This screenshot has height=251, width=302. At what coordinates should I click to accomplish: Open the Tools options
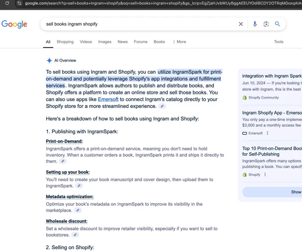point(279,42)
